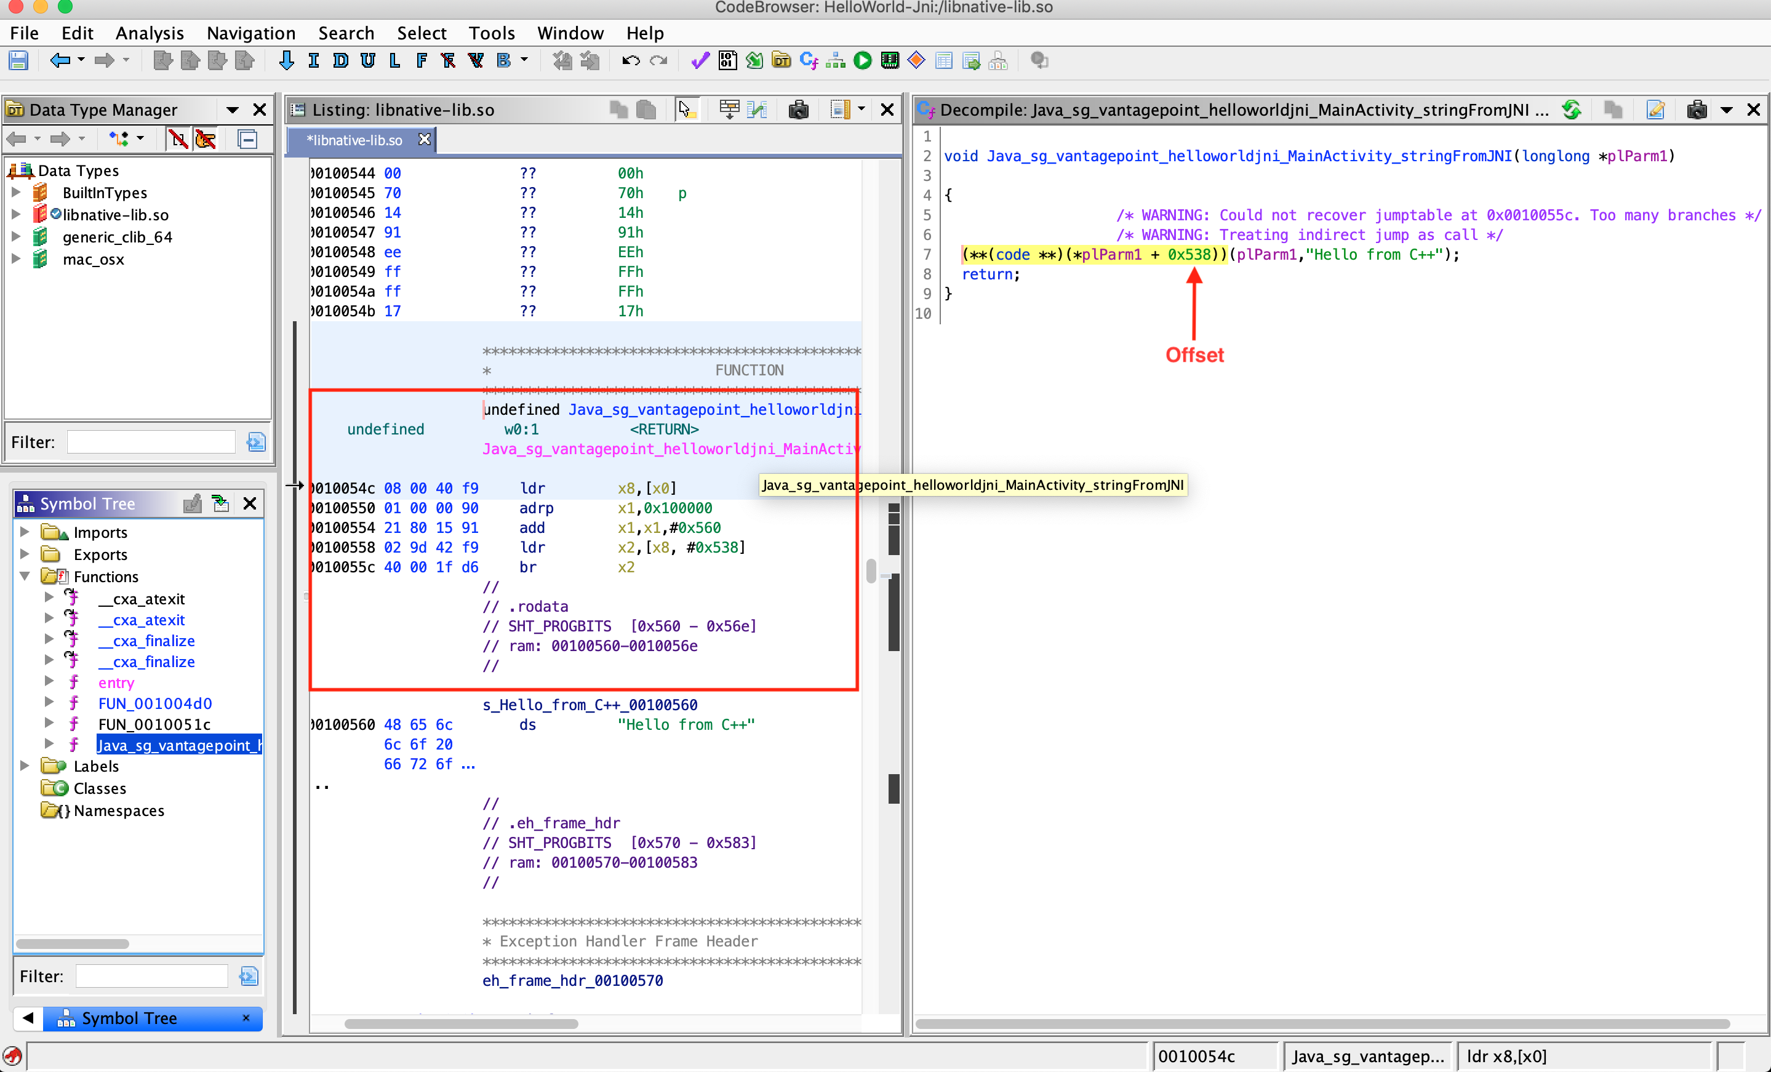This screenshot has height=1072, width=1771.
Task: Click re-decompile refresh icon in Decompile panel
Action: click(1572, 110)
